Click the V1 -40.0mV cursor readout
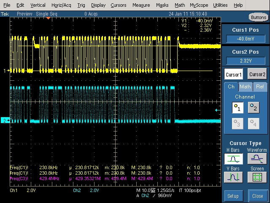Image resolution: width=270 pixels, height=203 pixels. click(x=197, y=21)
